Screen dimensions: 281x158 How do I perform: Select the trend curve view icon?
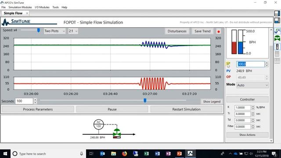(277, 31)
